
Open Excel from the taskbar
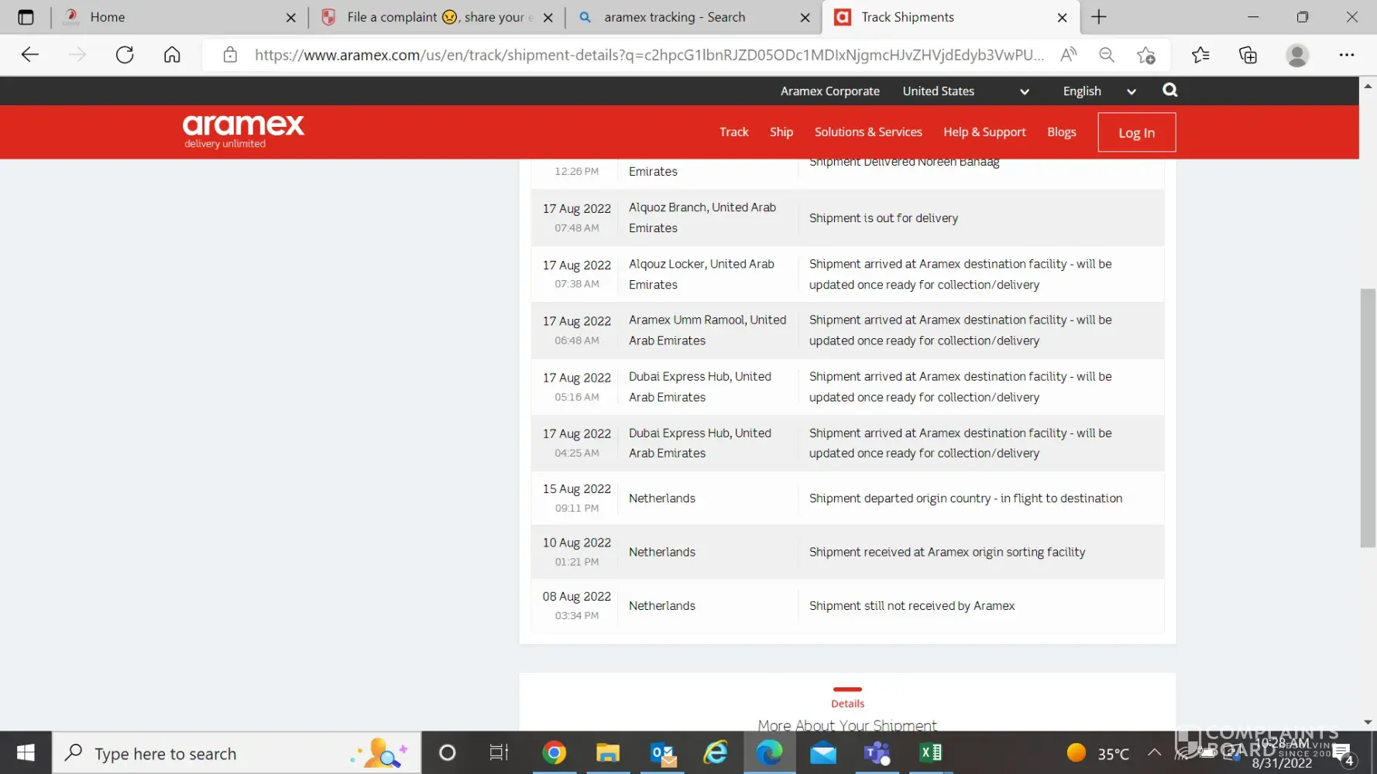(930, 752)
